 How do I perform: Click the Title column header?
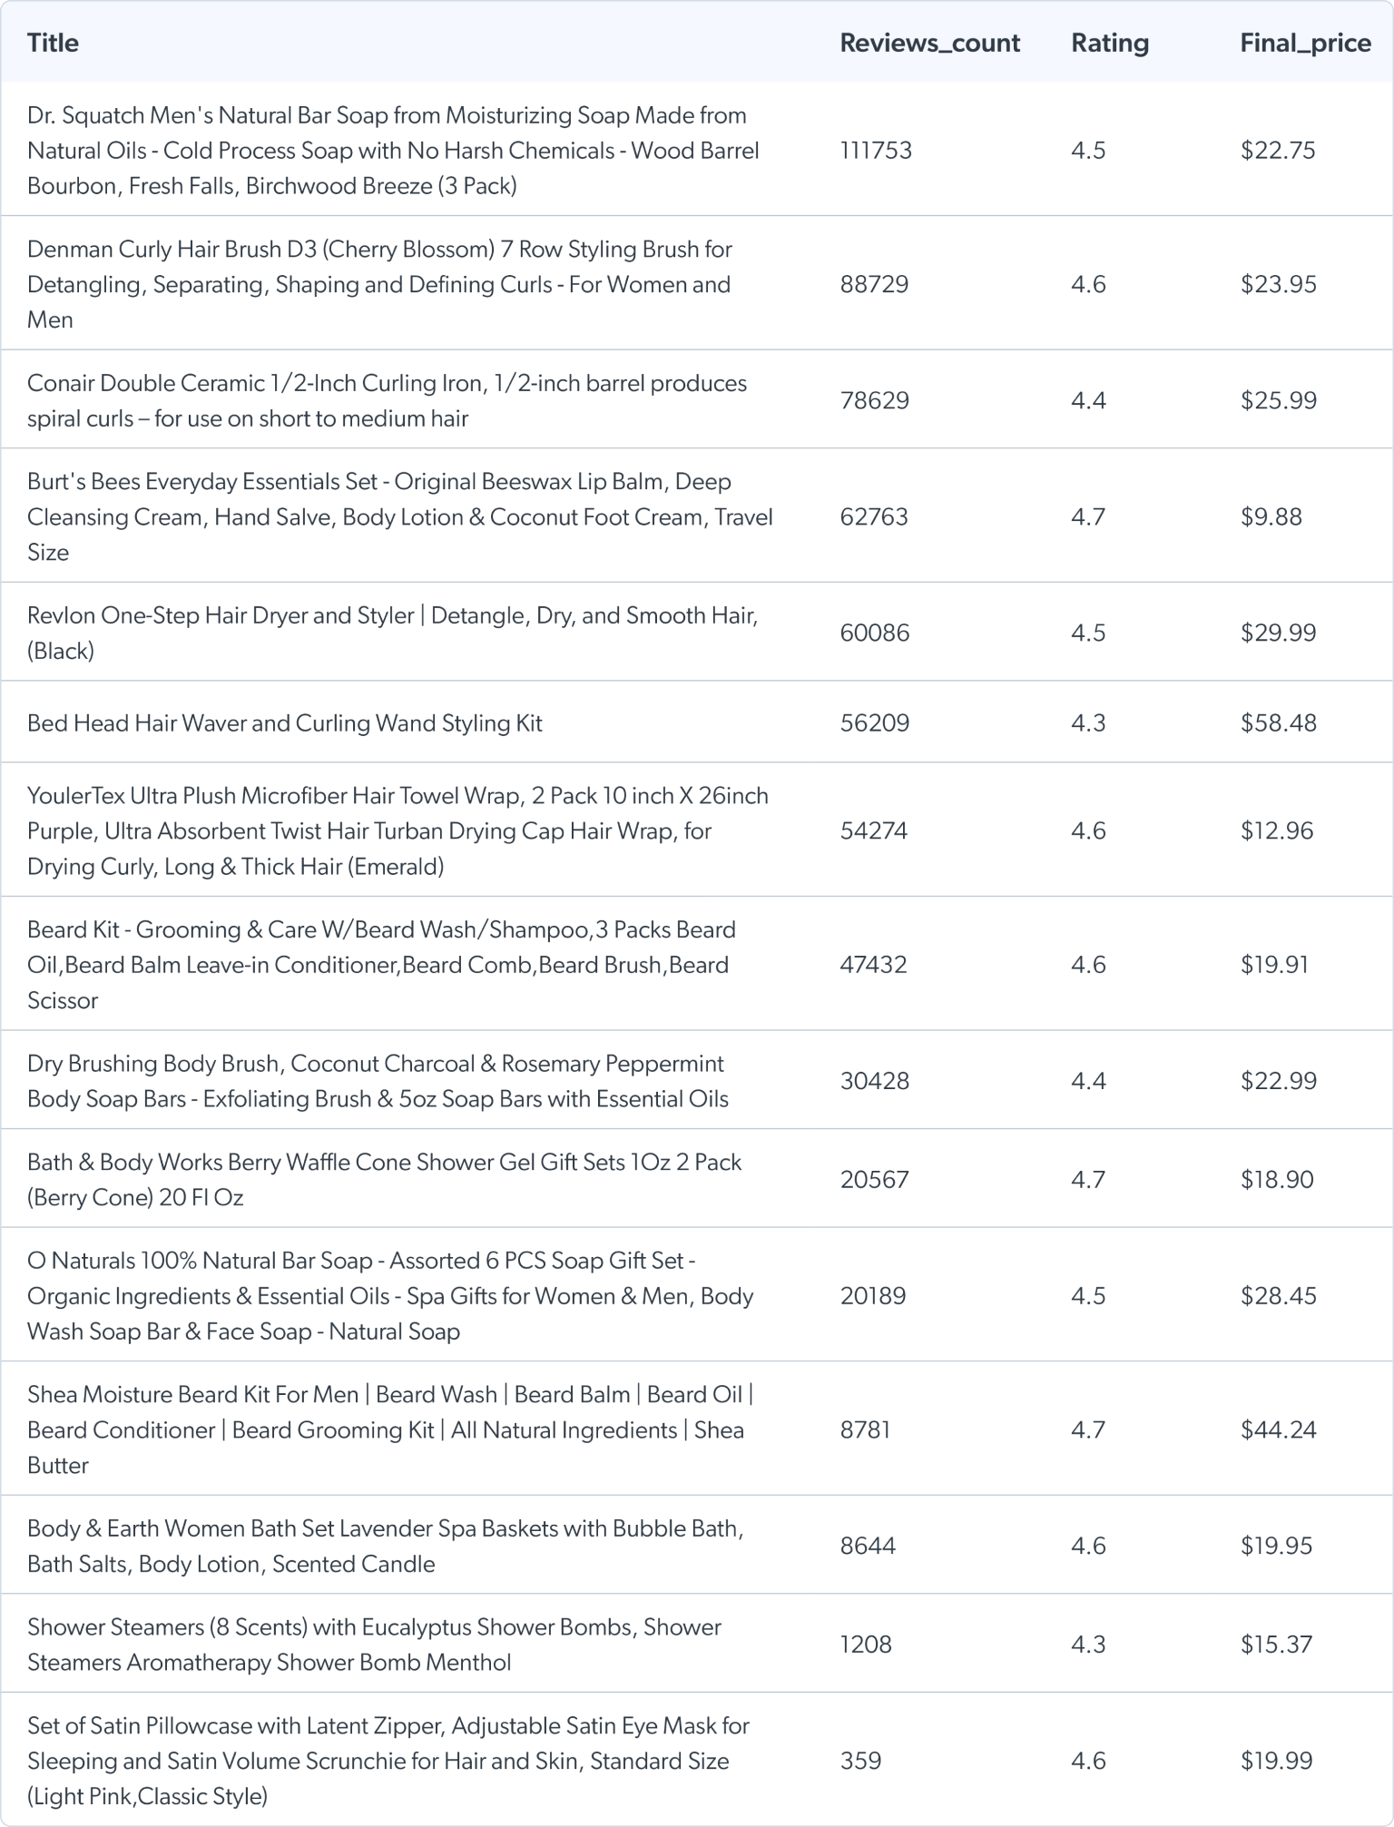[53, 43]
